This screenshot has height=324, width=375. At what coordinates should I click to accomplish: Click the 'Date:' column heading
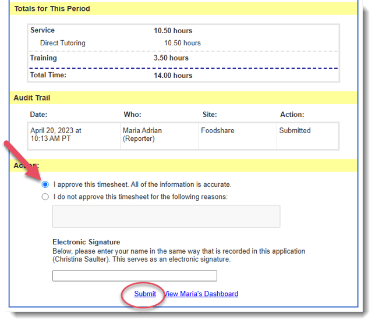point(39,115)
